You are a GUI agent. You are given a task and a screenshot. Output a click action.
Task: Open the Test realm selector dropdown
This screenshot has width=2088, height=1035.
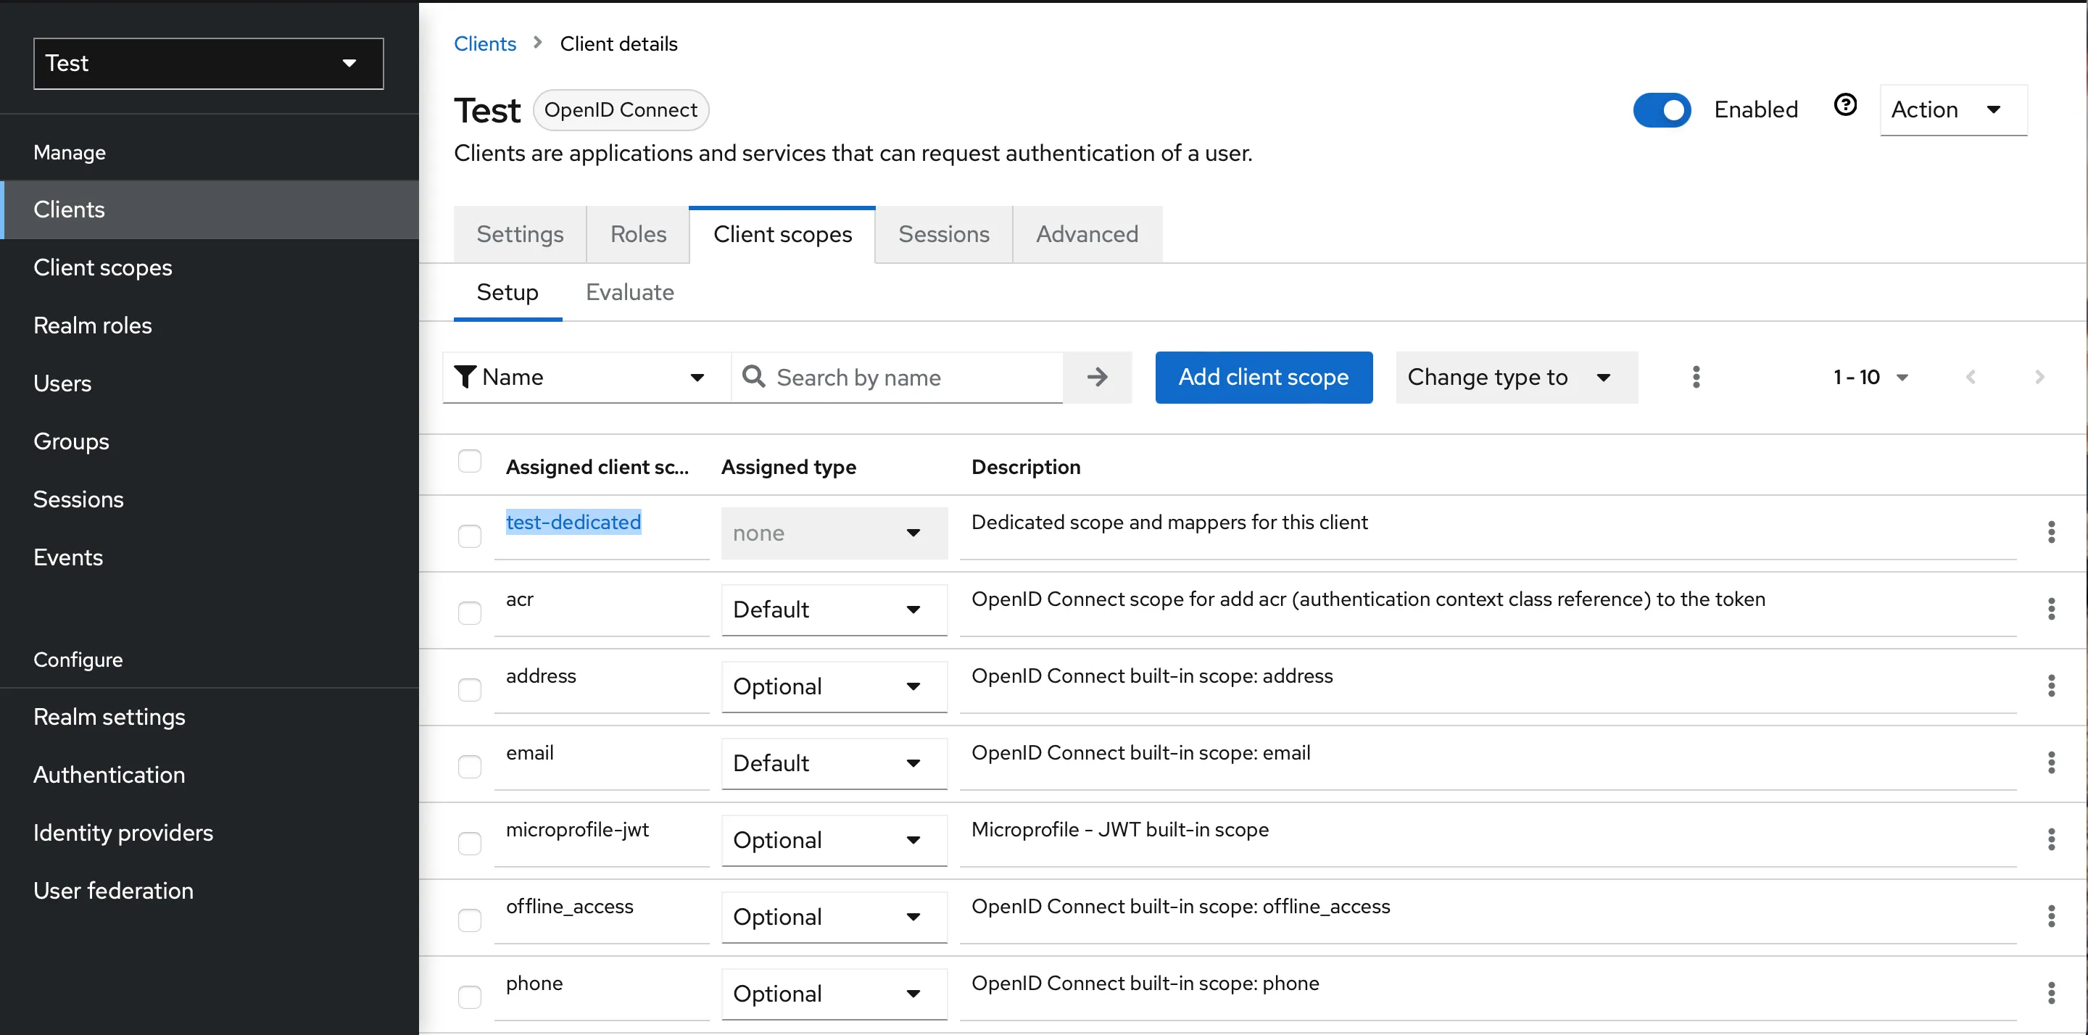pyautogui.click(x=208, y=63)
